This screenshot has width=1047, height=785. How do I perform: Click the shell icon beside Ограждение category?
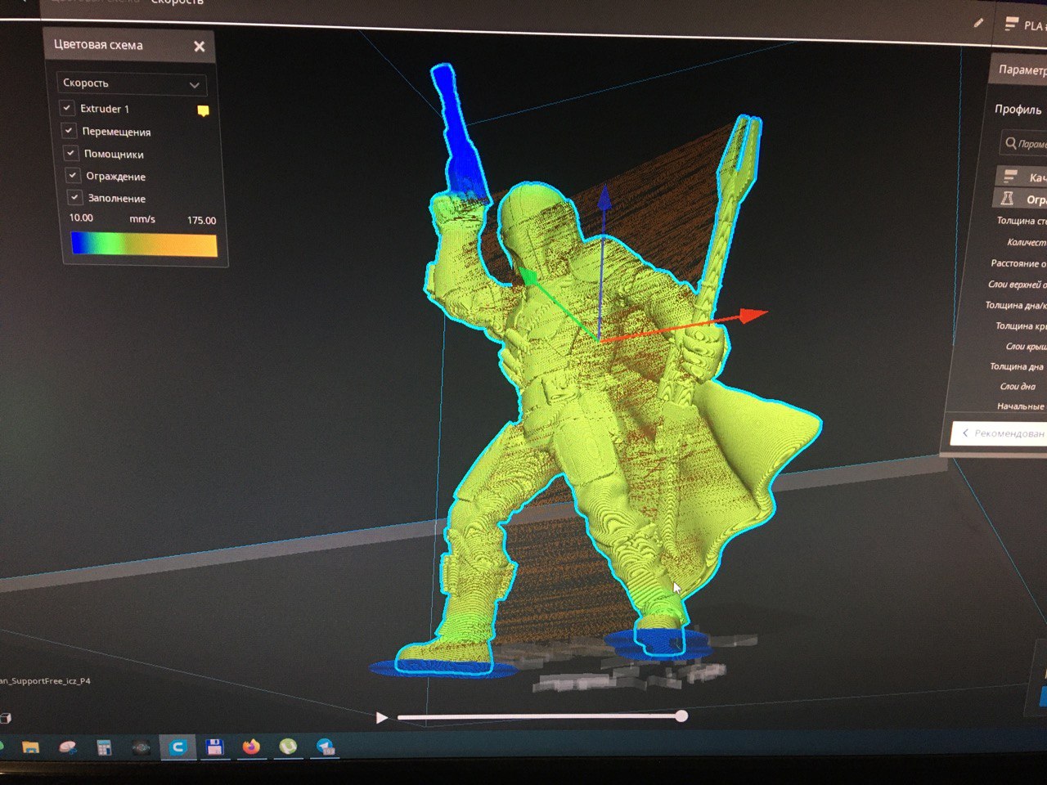coord(1008,199)
